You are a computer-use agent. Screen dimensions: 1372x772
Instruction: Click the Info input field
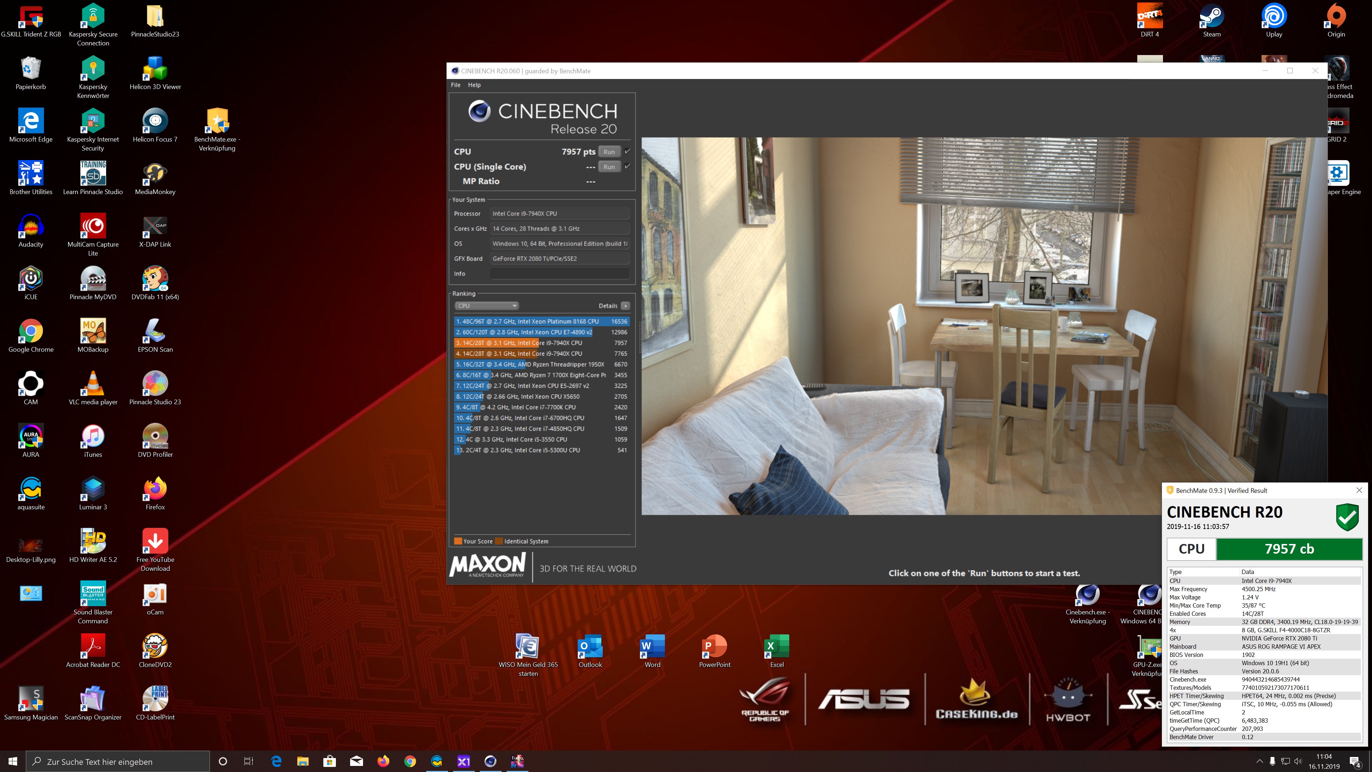point(559,273)
